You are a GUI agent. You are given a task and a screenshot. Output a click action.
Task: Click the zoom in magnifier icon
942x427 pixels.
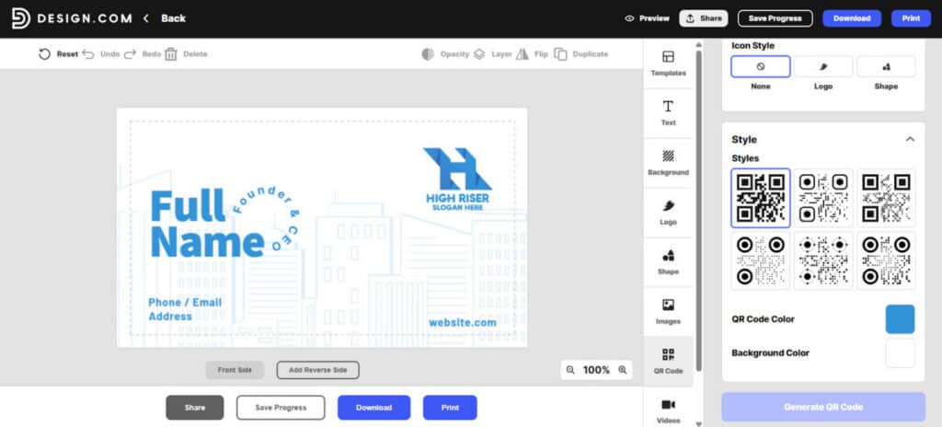click(623, 370)
